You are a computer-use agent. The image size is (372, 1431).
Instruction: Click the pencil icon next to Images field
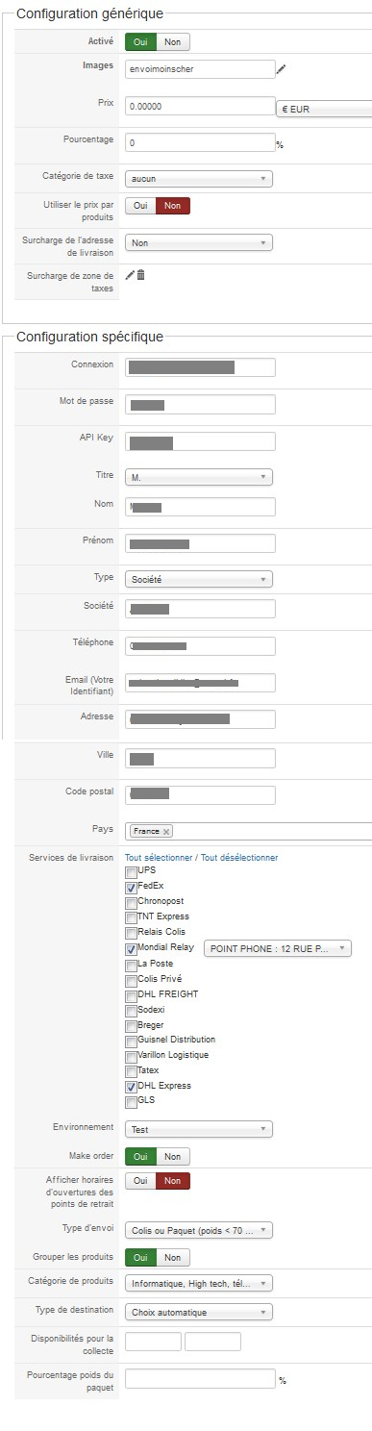pos(282,69)
